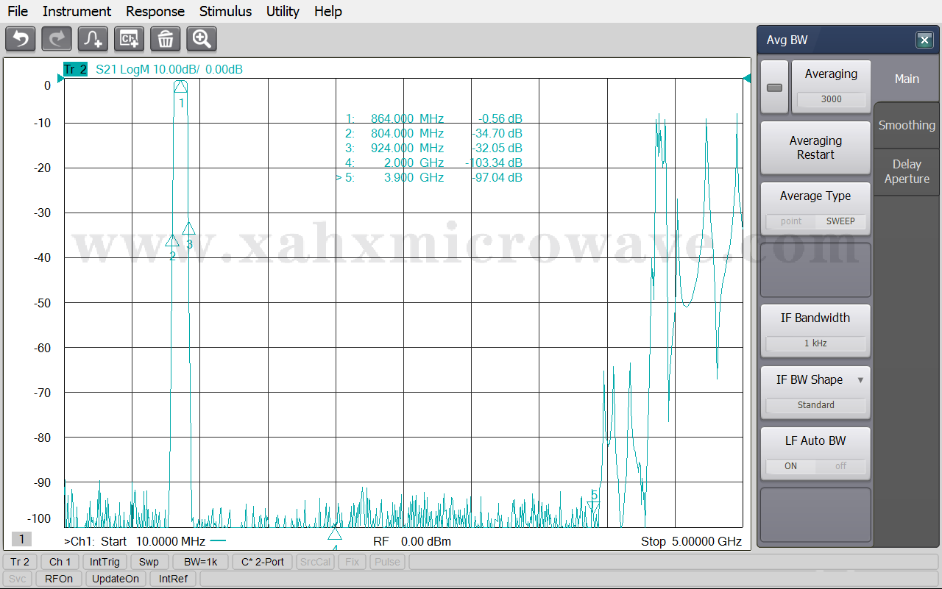The height and width of the screenshot is (589, 942).
Task: Toggle LF Auto BW ON/off switch
Action: coord(815,466)
